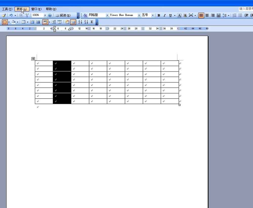This screenshot has height=208, width=253.
Task: Toggle the Character Border icon
Action: pyautogui.click(x=179, y=15)
